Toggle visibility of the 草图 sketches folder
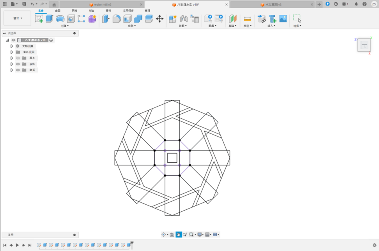Screen dimensions: 379x251 click(x=18, y=70)
